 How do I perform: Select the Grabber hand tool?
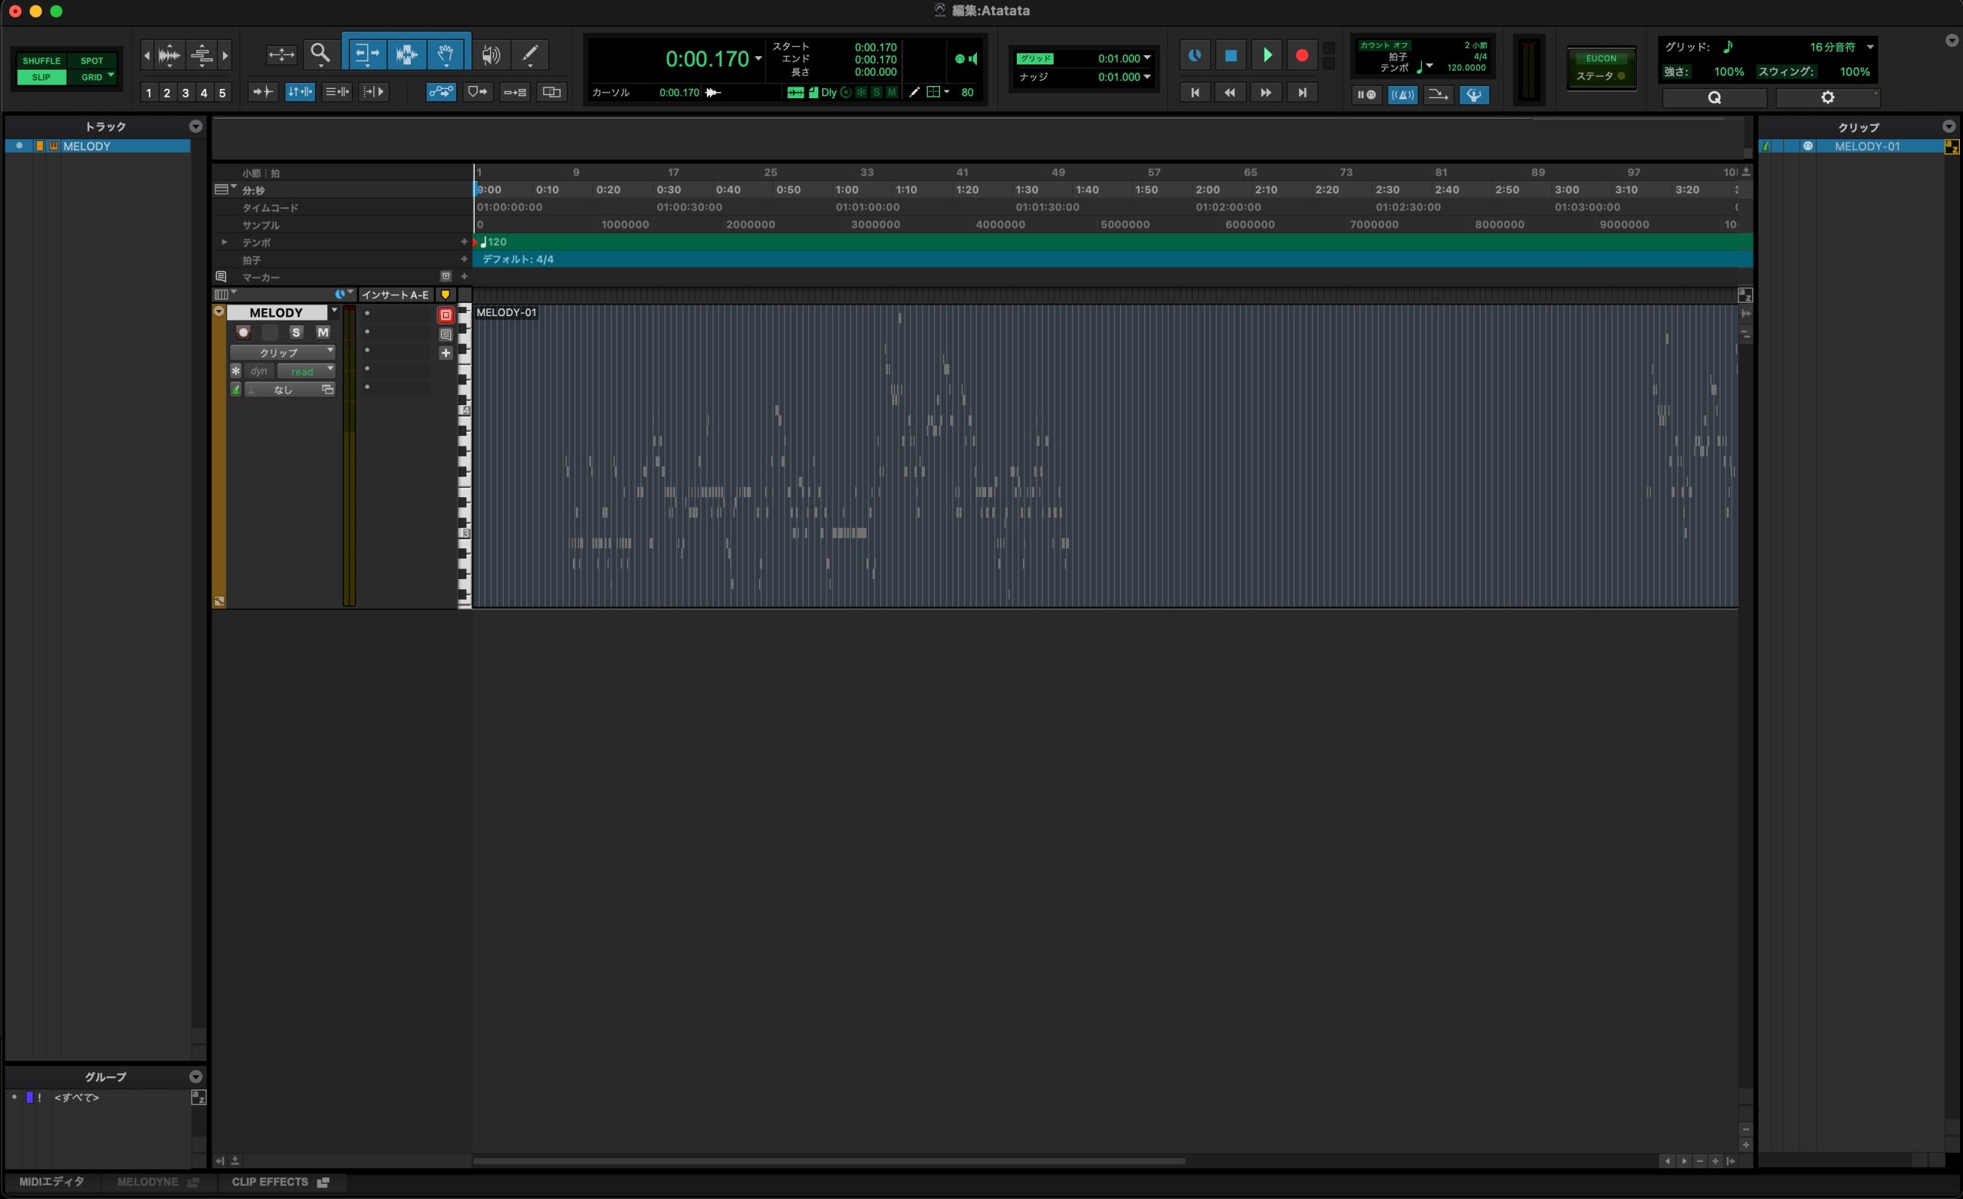[x=446, y=54]
